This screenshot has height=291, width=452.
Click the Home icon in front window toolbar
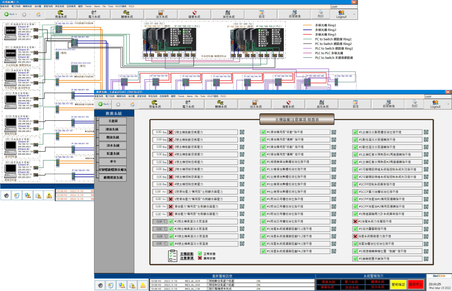point(133,104)
